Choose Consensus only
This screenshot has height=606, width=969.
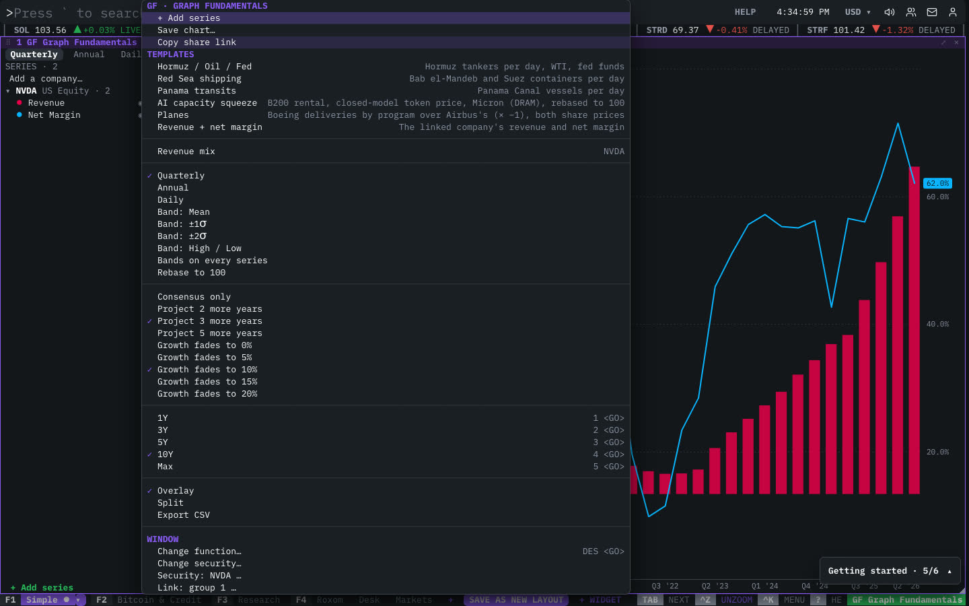point(386,297)
